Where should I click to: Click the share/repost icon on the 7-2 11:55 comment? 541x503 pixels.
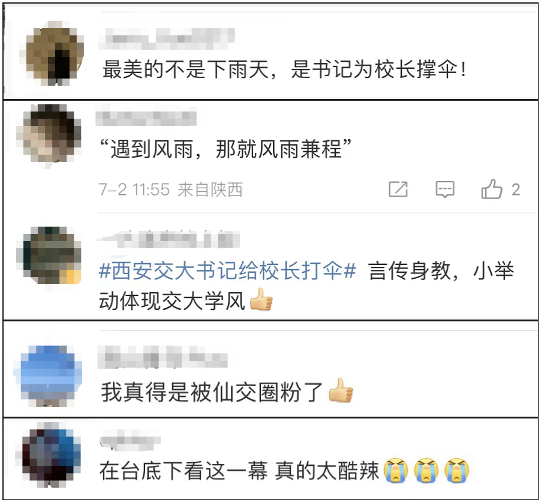pyautogui.click(x=398, y=189)
